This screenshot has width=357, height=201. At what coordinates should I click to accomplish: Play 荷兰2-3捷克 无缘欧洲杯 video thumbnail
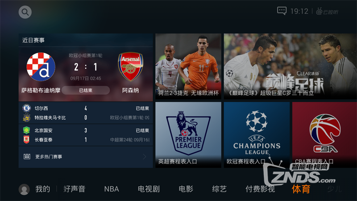pos(188,66)
